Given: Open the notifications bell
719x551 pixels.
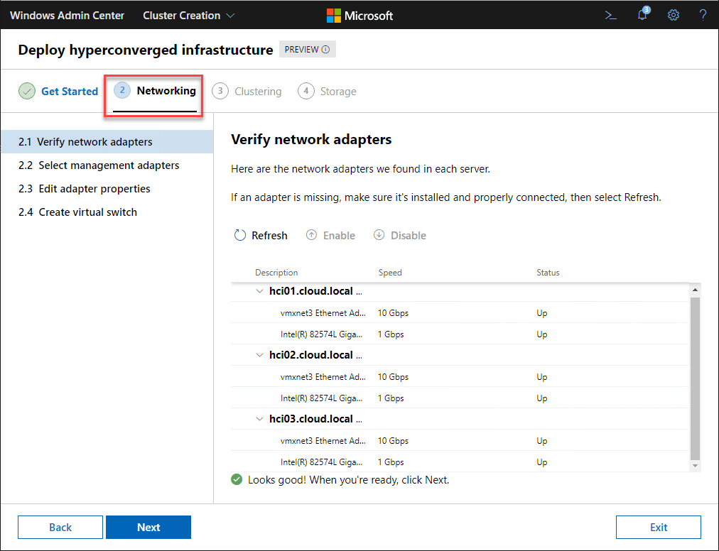Looking at the screenshot, I should (642, 15).
